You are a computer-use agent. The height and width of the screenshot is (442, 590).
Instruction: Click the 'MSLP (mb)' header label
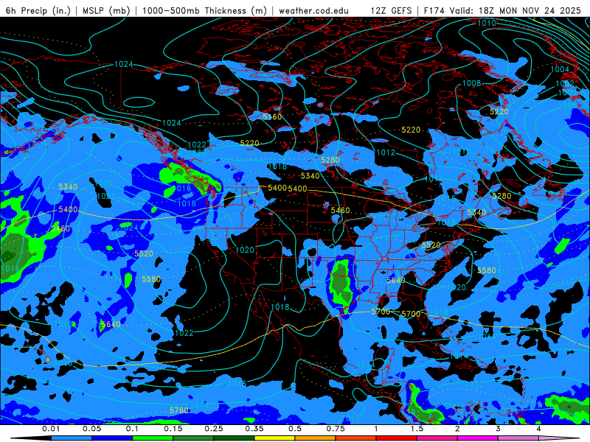tap(106, 10)
